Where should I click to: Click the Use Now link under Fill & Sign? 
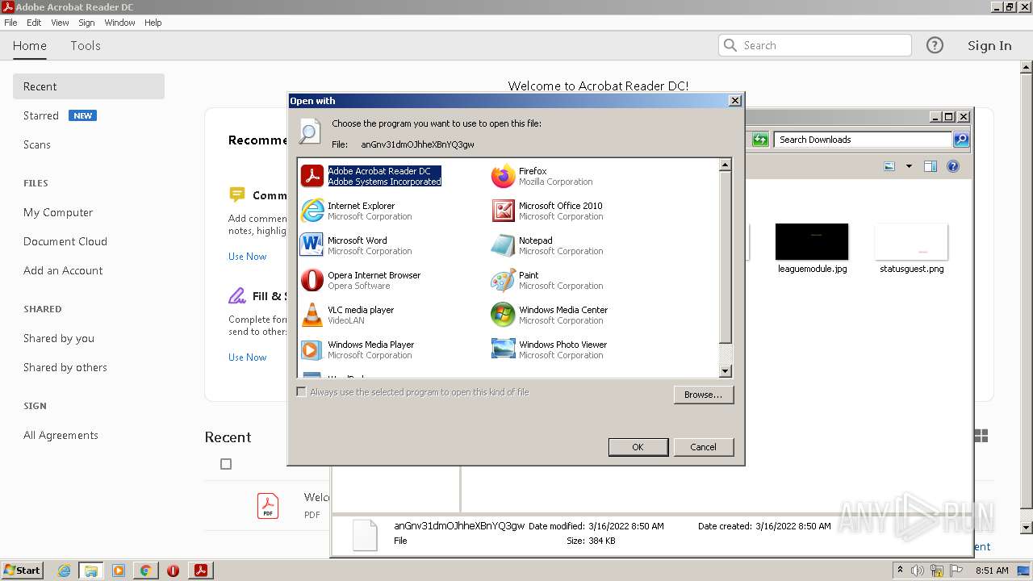click(x=247, y=357)
